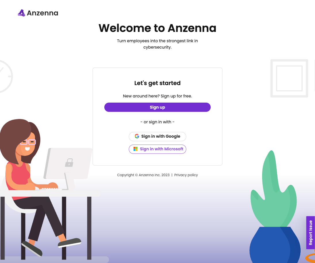Image resolution: width=315 pixels, height=263 pixels.
Task: Click the copyright Anzenna Inc. 2023 text
Action: 143,175
